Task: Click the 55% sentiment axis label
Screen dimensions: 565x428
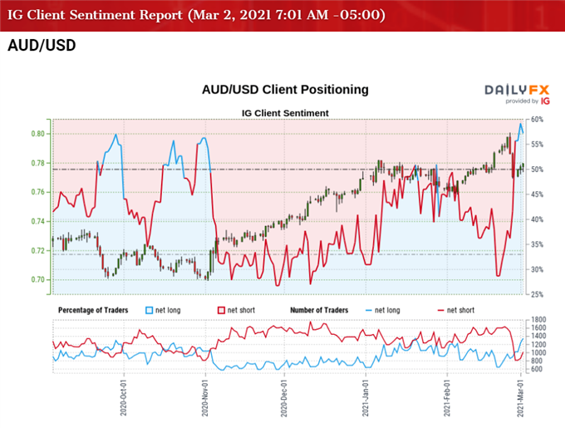Action: coord(537,145)
